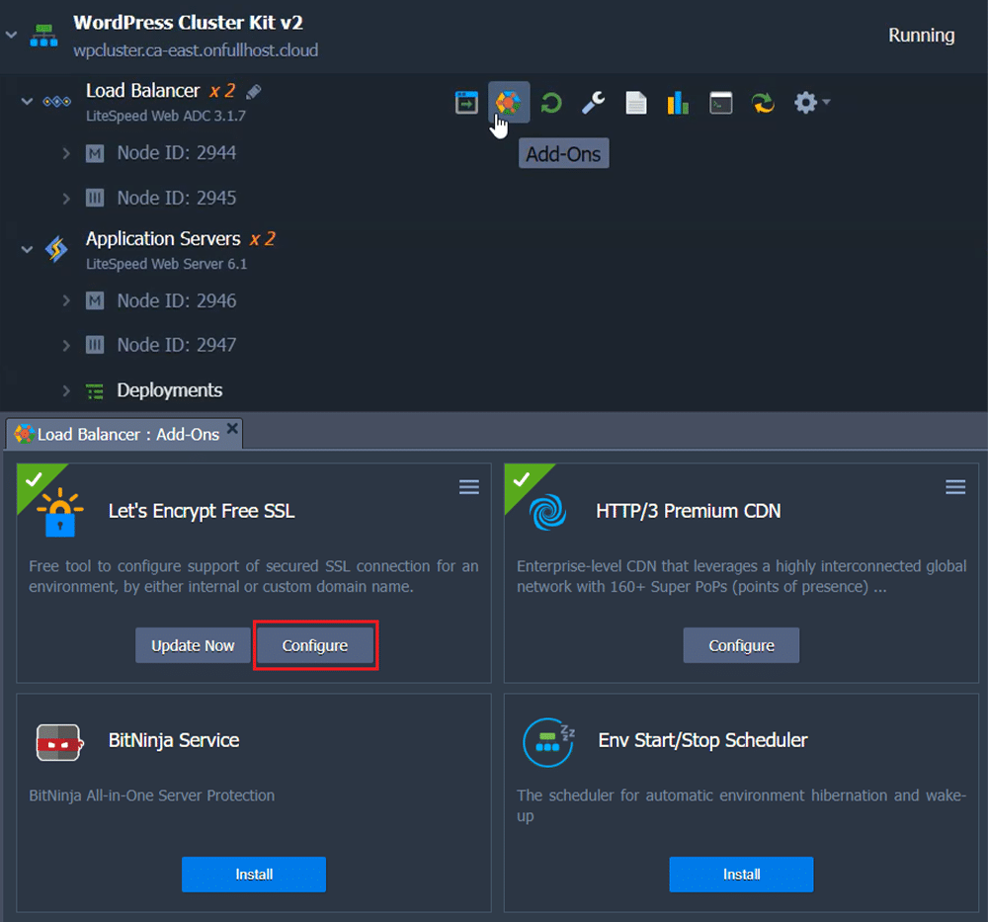Open the Config wrench icon

tap(593, 103)
